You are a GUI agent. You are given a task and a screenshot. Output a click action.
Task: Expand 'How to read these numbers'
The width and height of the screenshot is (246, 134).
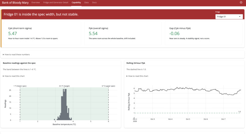[x=16, y=54]
